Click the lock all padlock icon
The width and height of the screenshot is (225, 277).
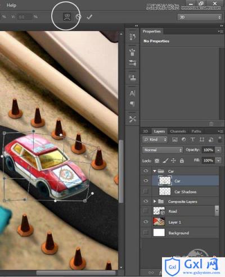pyautogui.click(x=182, y=161)
